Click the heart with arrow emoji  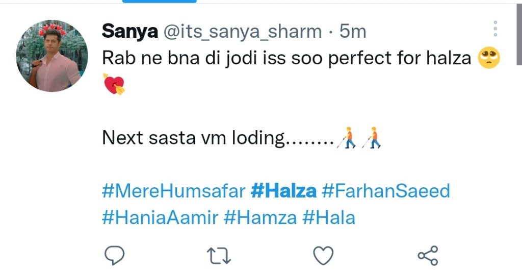pyautogui.click(x=113, y=84)
